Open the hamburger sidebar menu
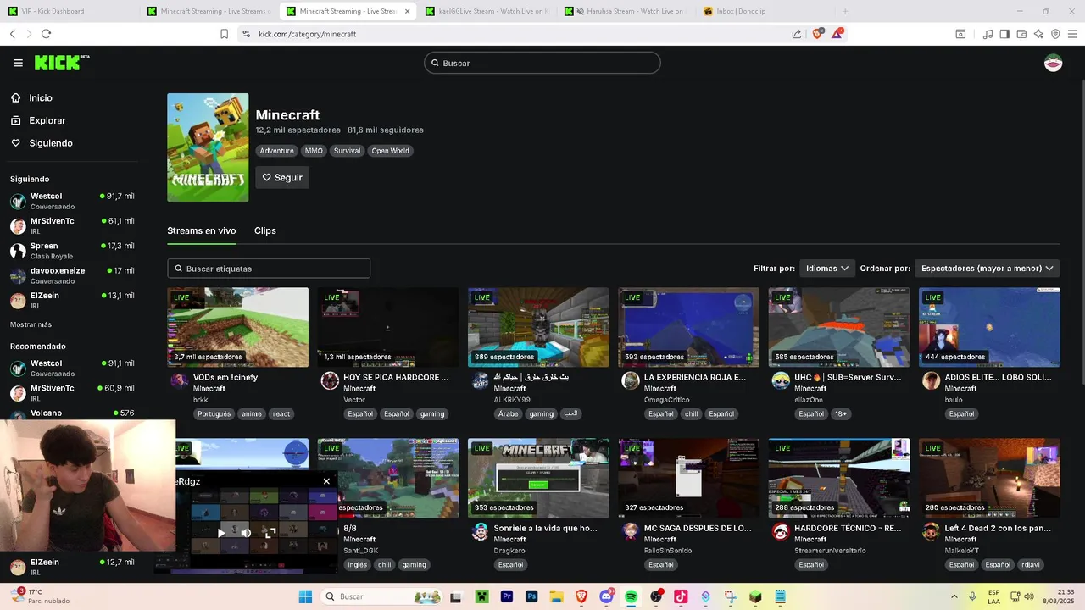 point(18,63)
